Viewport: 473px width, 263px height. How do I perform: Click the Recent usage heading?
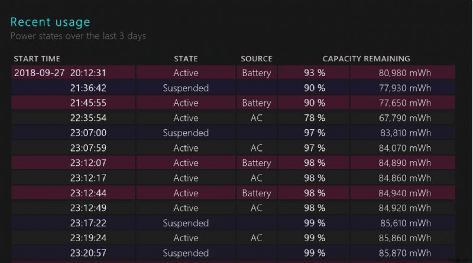(50, 22)
